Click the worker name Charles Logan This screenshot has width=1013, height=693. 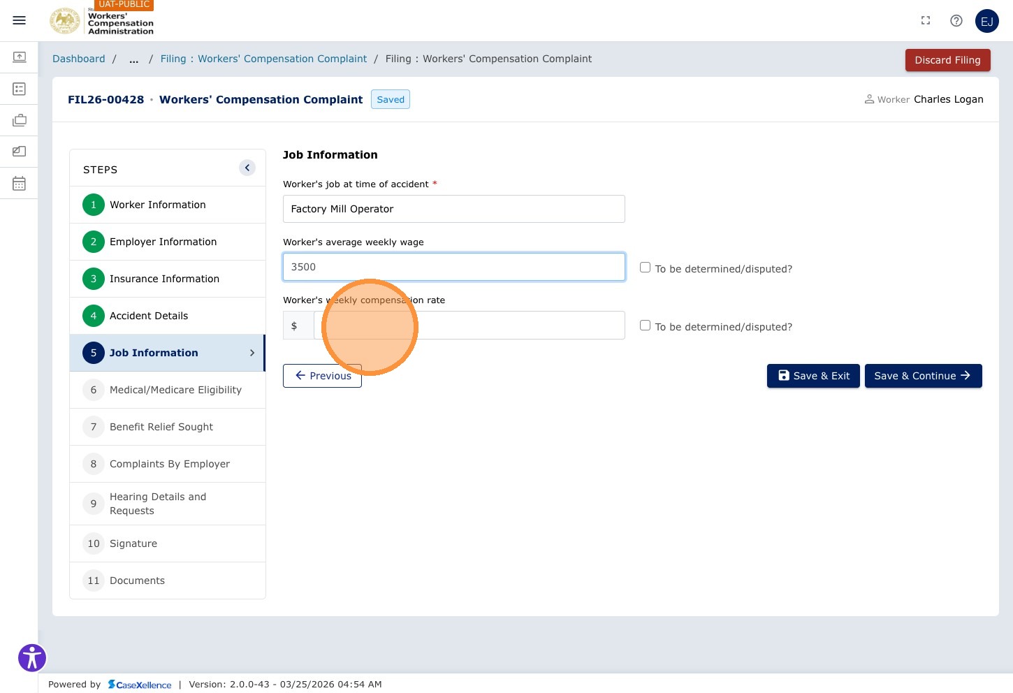[948, 99]
